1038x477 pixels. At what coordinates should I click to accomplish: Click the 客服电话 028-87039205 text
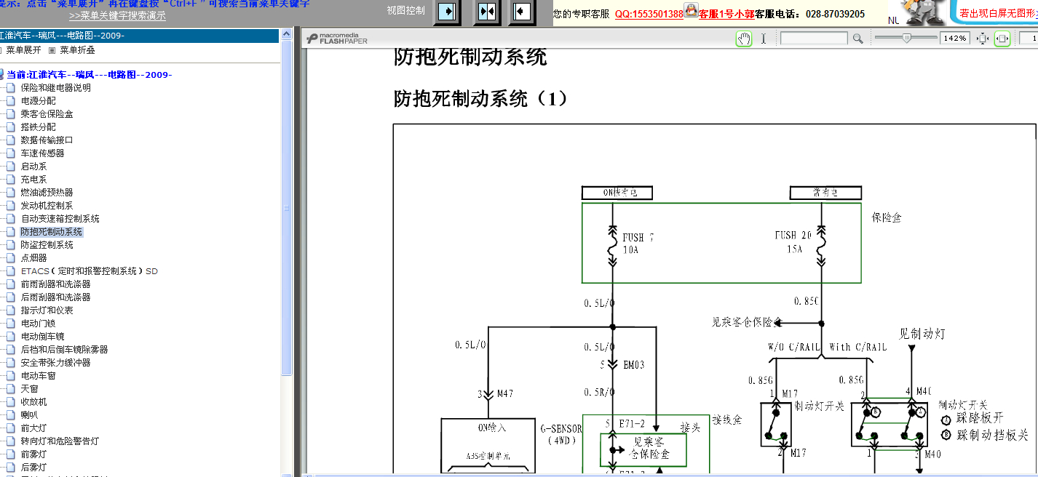(x=809, y=14)
